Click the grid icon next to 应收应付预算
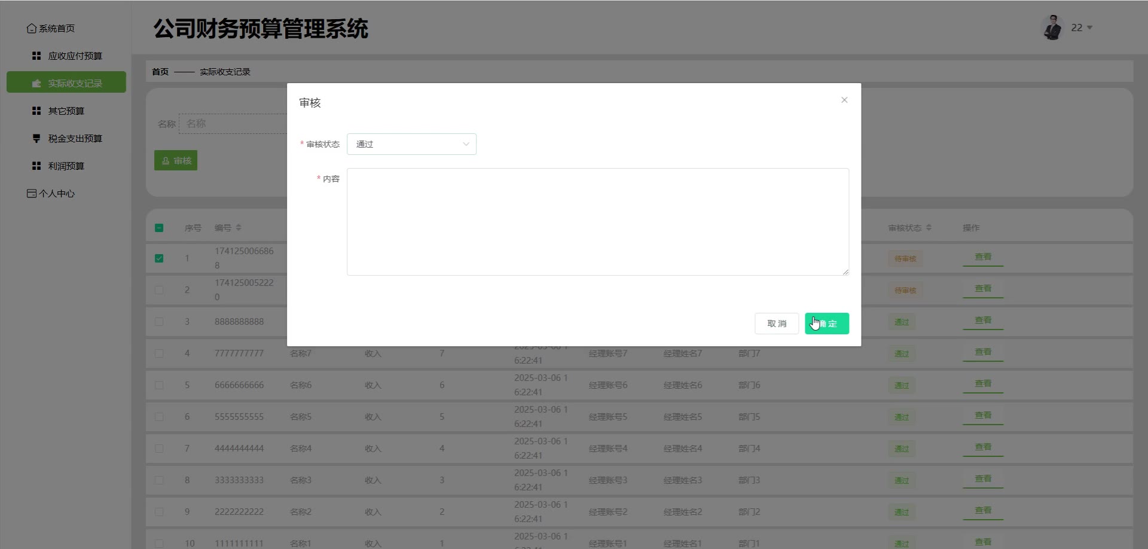Screen dimensions: 1148x549 click(x=36, y=56)
